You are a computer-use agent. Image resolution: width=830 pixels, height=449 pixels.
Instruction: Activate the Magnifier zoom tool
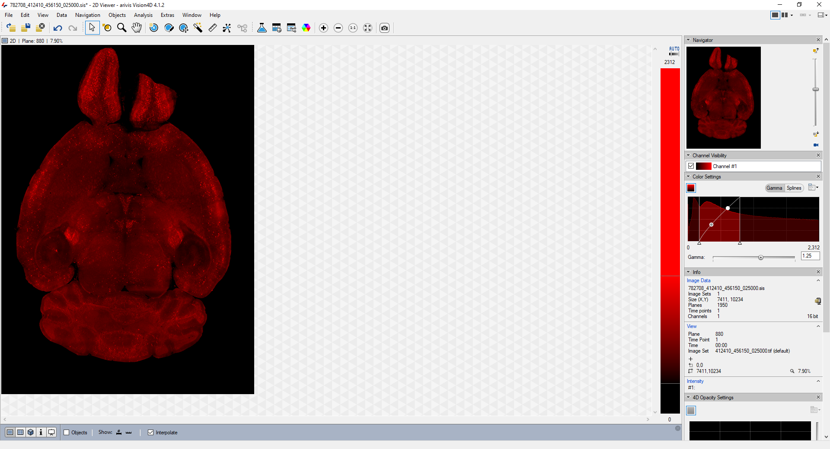click(121, 28)
